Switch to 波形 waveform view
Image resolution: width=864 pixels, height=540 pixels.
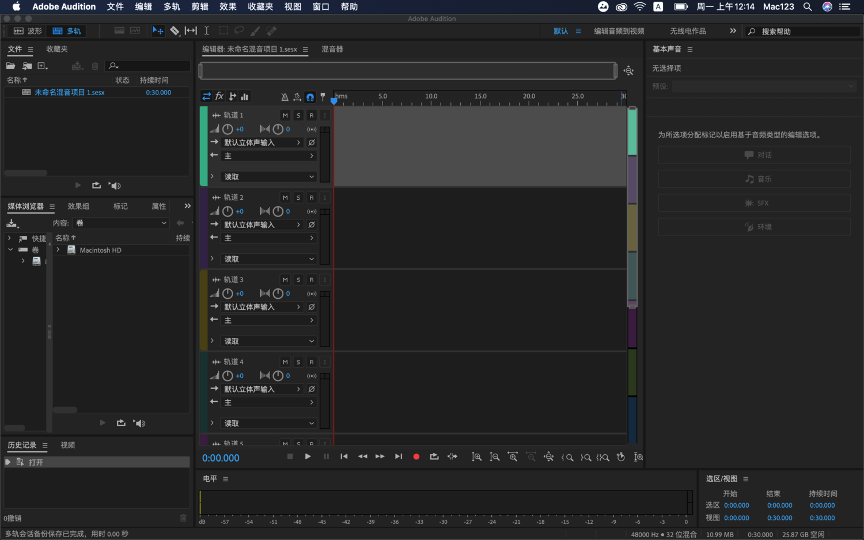click(x=28, y=31)
